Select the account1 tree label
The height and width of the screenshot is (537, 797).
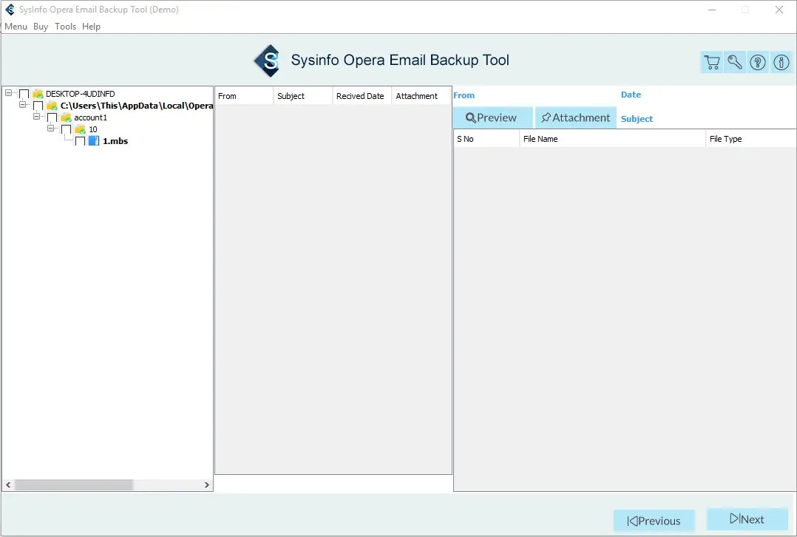tap(90, 117)
